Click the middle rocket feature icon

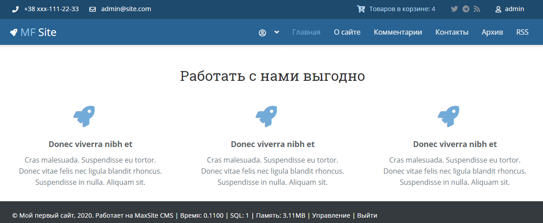click(x=266, y=116)
